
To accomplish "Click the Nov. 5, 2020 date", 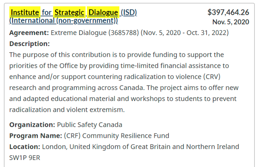I will (231, 22).
